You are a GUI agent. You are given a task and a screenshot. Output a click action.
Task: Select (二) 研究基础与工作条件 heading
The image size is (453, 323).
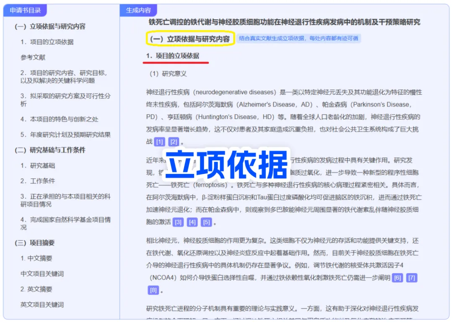(49, 150)
